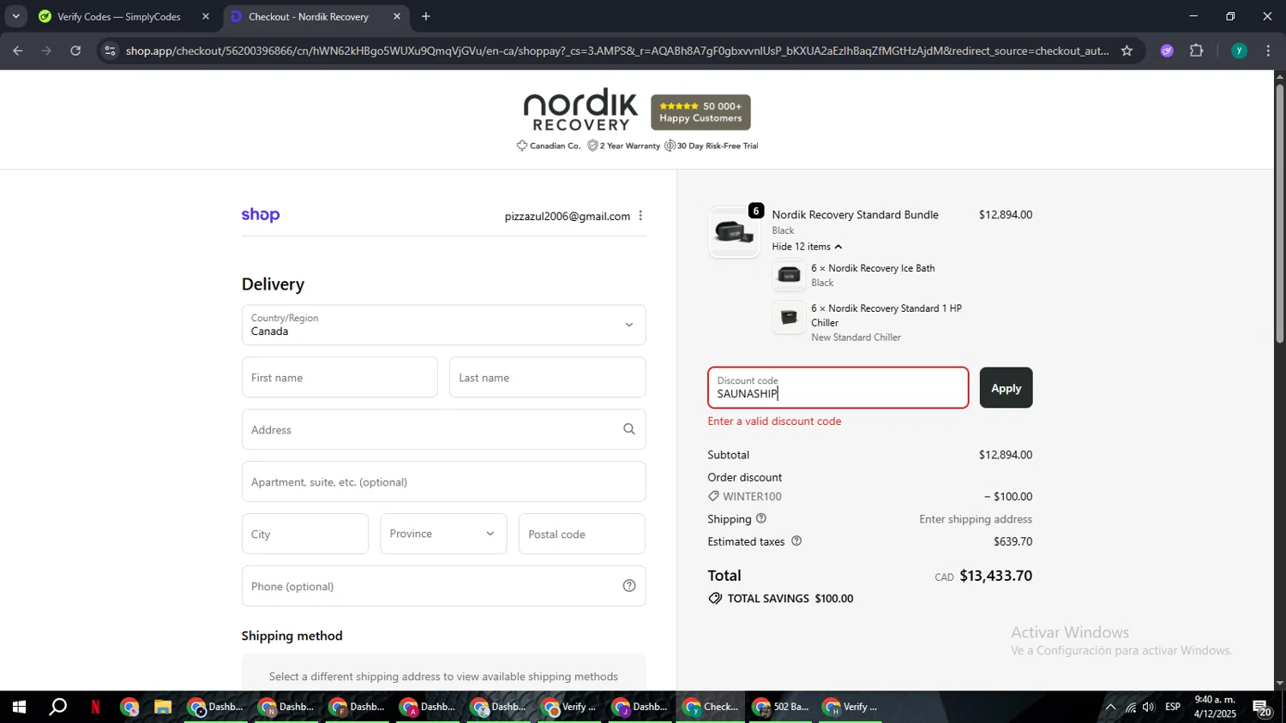Click the browser Reload button
The height and width of the screenshot is (723, 1286).
[x=75, y=51]
